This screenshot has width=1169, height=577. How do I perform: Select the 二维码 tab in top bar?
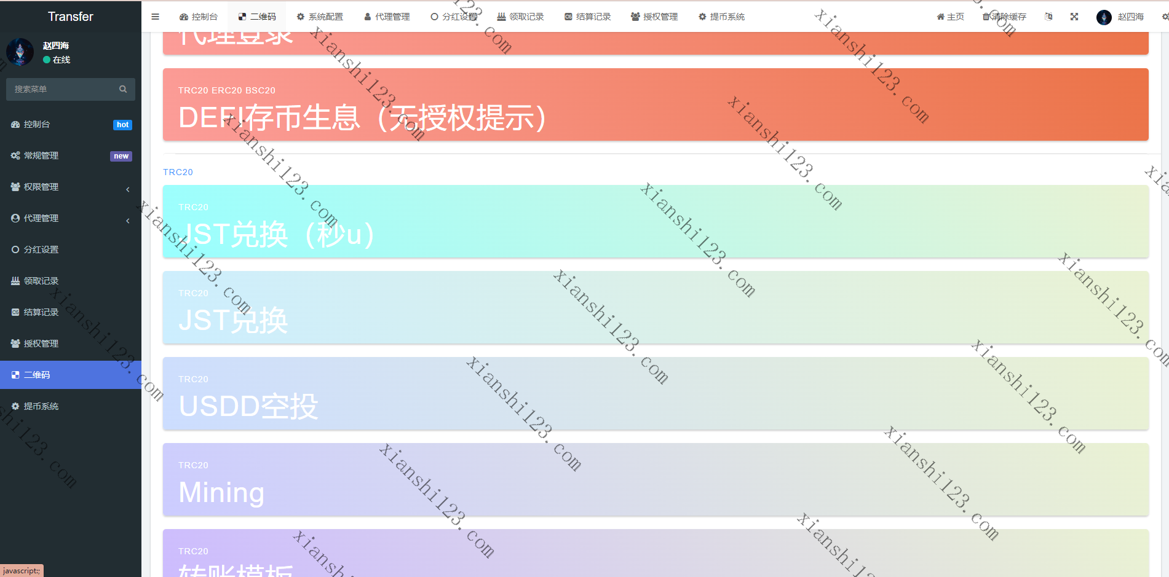pos(257,17)
